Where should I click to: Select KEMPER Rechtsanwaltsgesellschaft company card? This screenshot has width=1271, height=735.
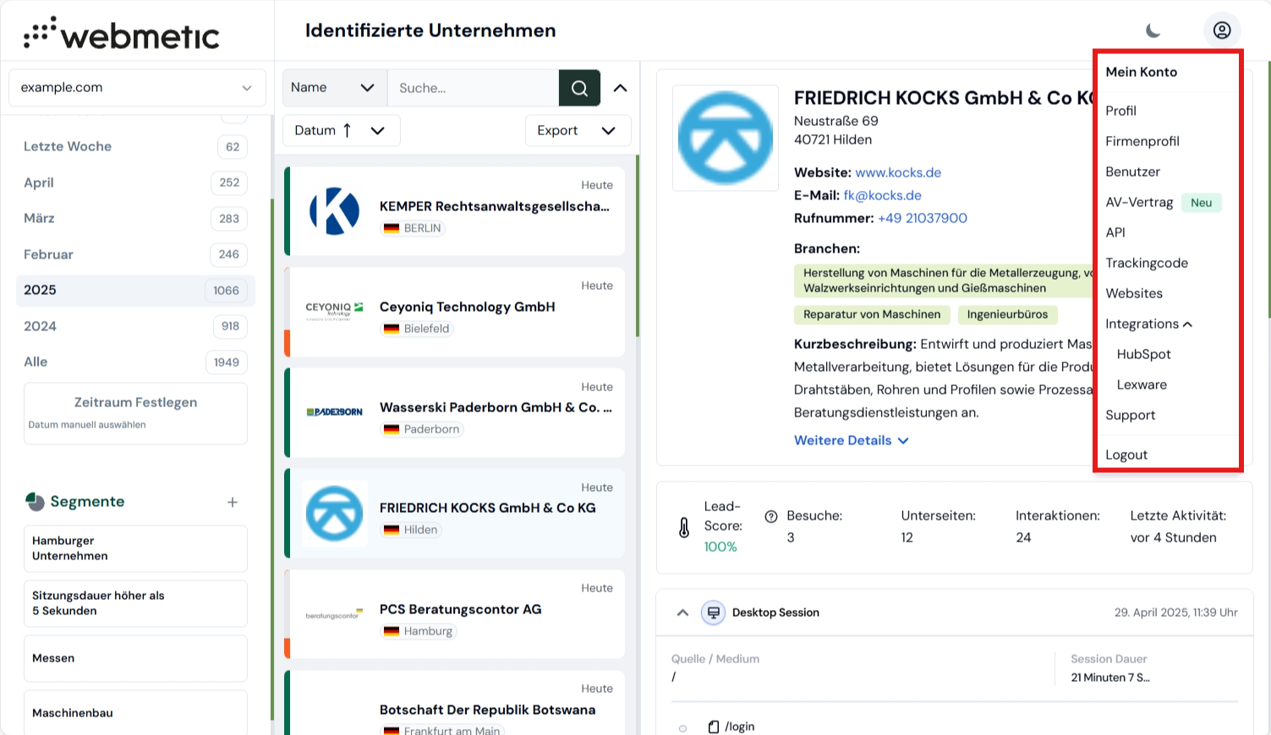click(455, 211)
